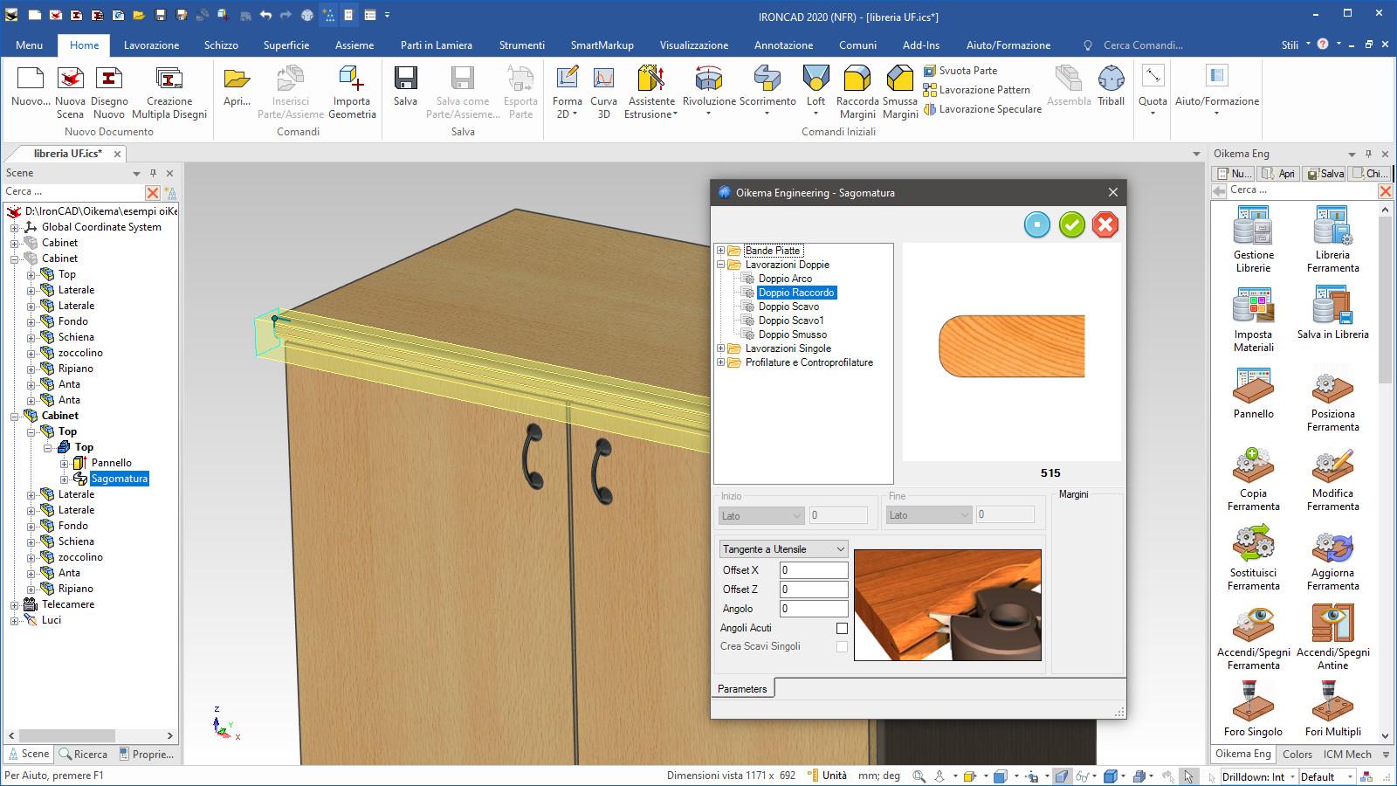Click the Svuota Parte button
The height and width of the screenshot is (786, 1397).
tap(967, 71)
